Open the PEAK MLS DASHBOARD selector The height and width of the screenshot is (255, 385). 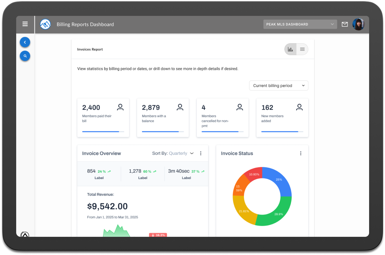[x=300, y=24]
